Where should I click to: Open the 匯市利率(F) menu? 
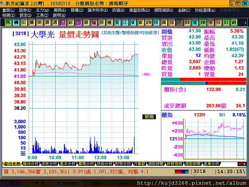(x=98, y=10)
